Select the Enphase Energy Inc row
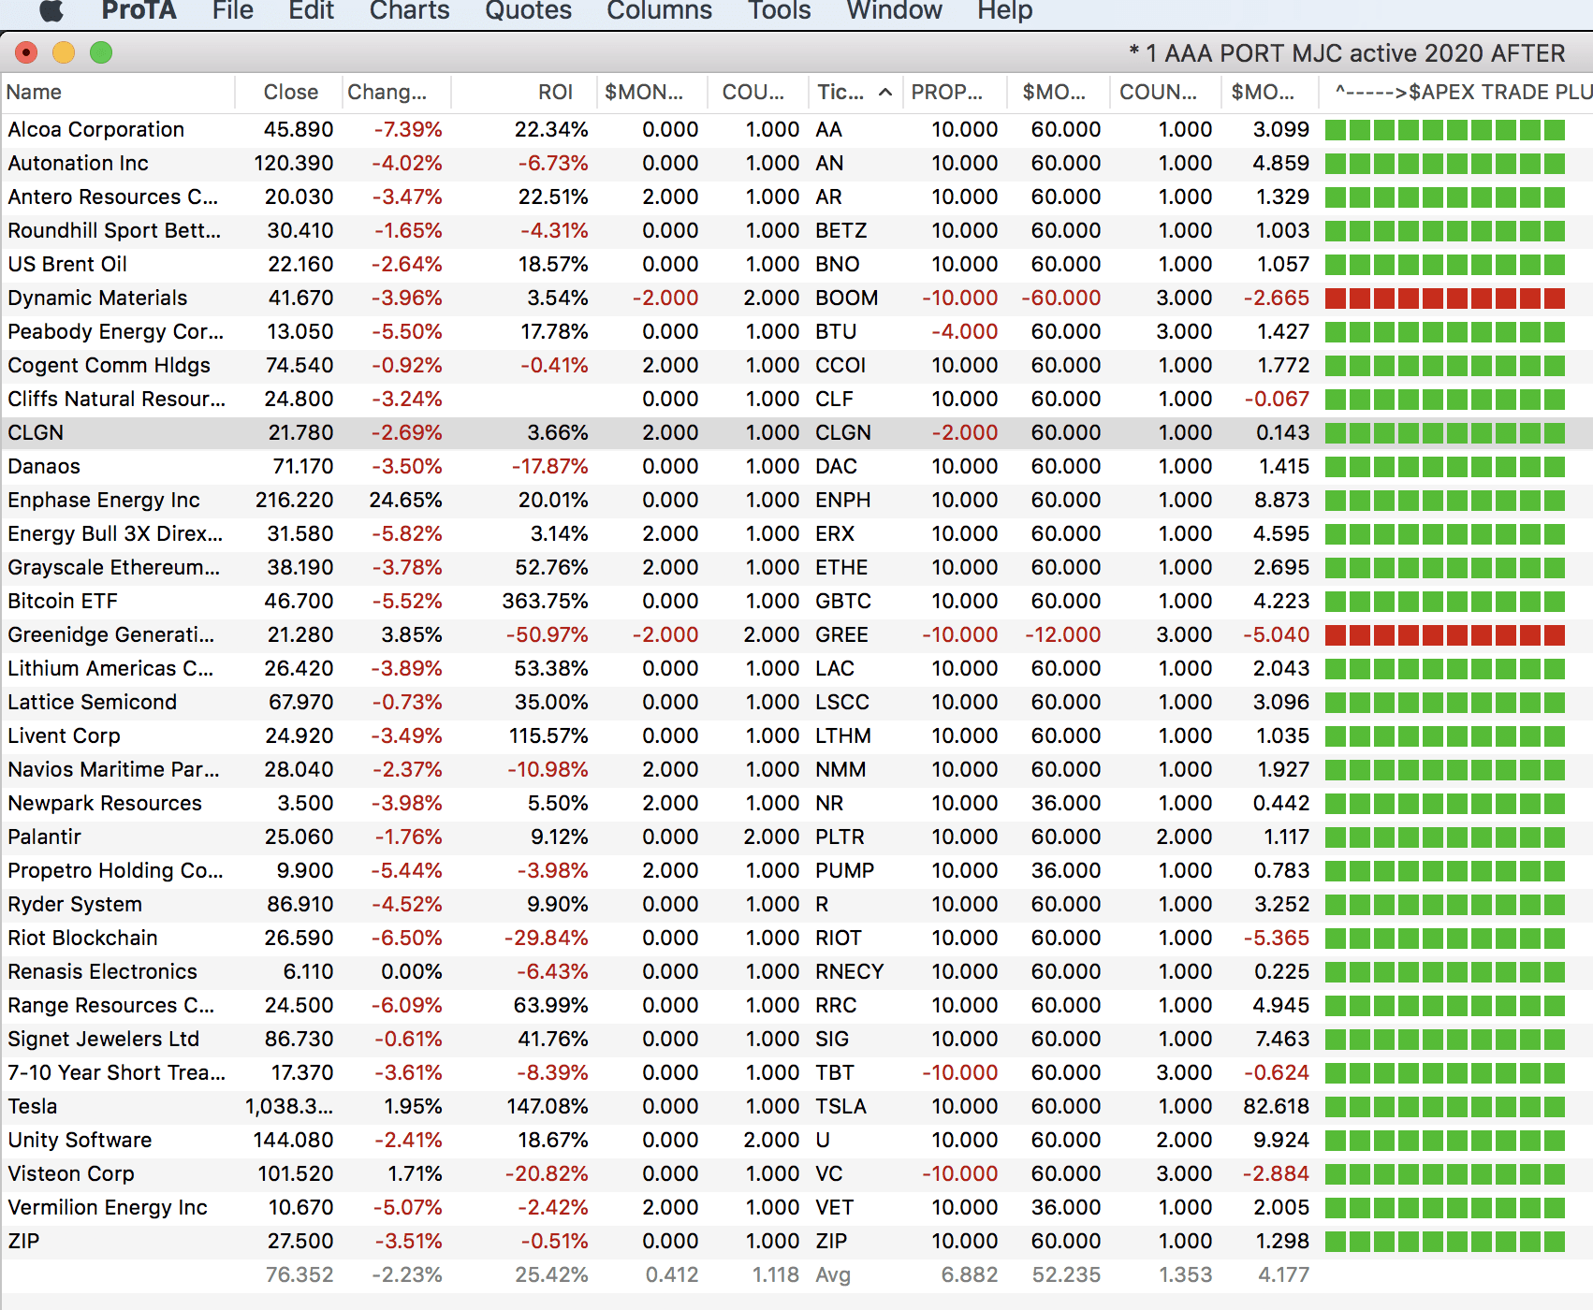 pos(796,501)
